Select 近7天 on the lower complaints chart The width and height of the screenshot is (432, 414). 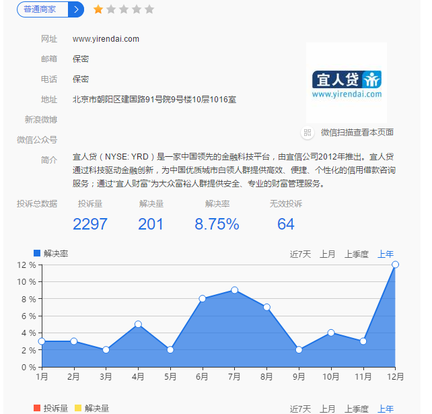tap(300, 409)
